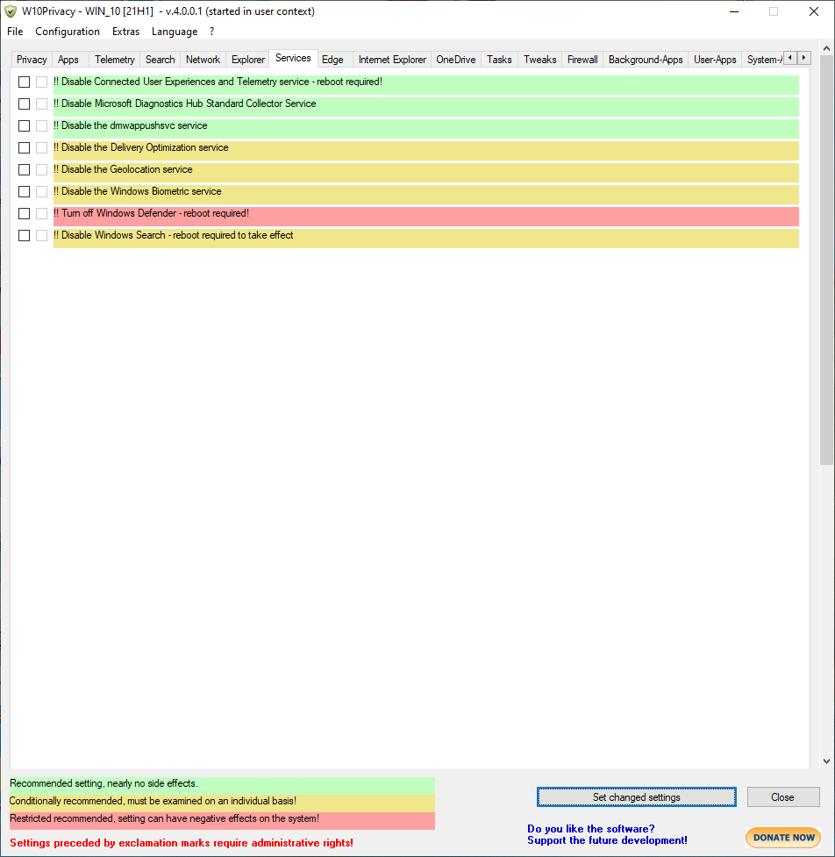Viewport: 835px width, 857px height.
Task: Switch to the User-Apps tab
Action: [715, 59]
